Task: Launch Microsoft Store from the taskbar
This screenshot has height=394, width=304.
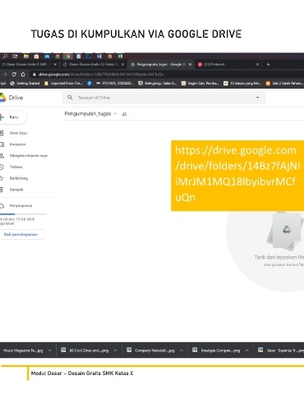Action: 36,57
